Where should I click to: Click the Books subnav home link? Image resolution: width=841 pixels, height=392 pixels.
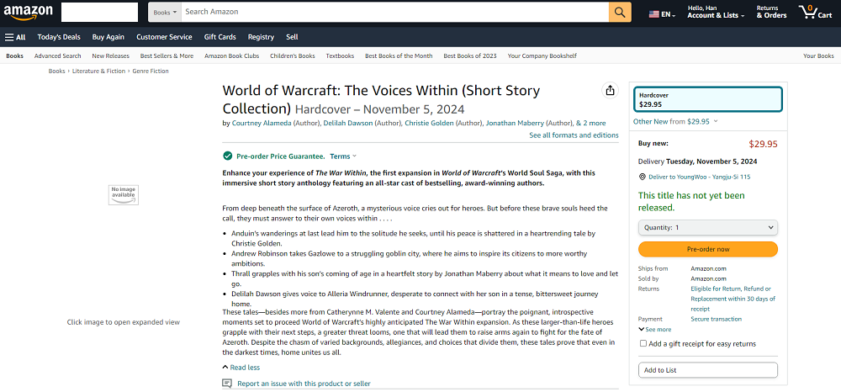(14, 56)
